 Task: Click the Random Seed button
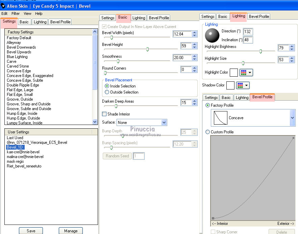117,156
